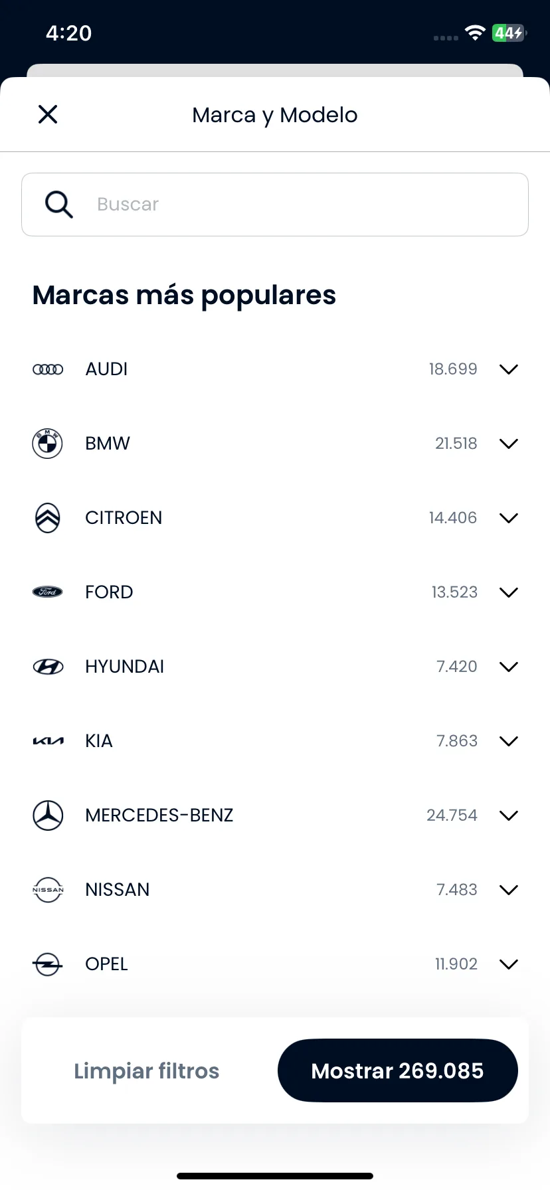The width and height of the screenshot is (550, 1190).
Task: Tap the Citroen chevron logo
Action: [48, 518]
